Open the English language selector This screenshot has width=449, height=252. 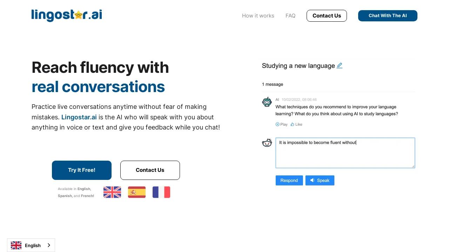tap(31, 245)
